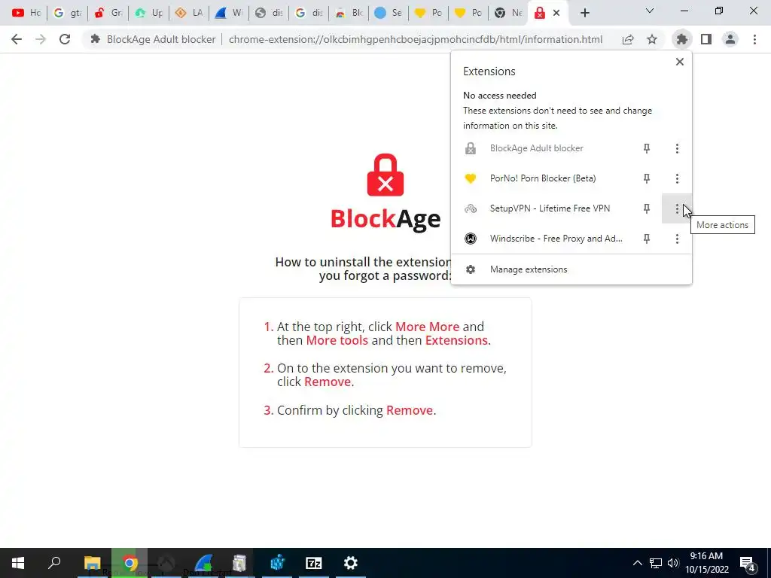
Task: Switch to the 'Wi' shark fin tab
Action: click(229, 13)
